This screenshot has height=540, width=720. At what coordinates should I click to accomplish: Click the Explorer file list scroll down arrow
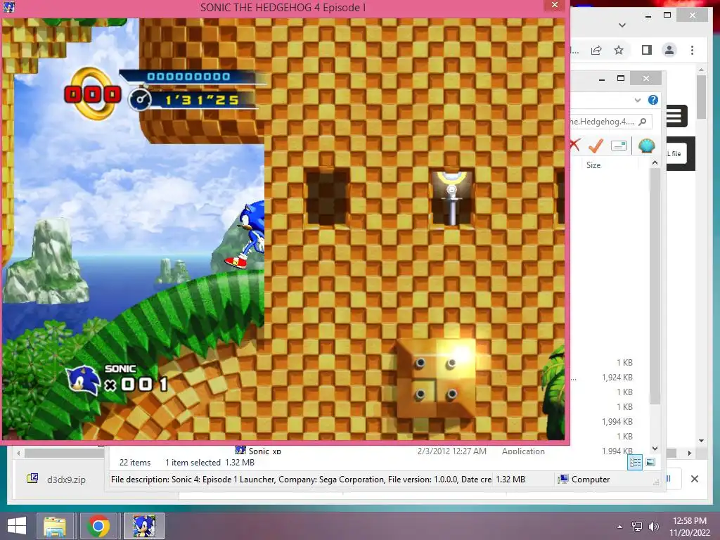pos(655,449)
